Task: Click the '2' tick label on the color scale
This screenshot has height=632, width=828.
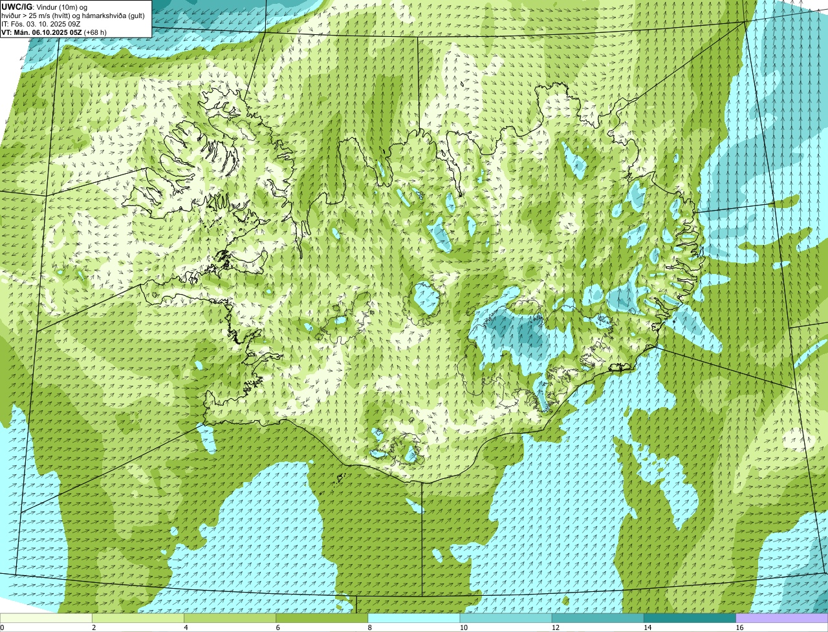Action: click(94, 627)
